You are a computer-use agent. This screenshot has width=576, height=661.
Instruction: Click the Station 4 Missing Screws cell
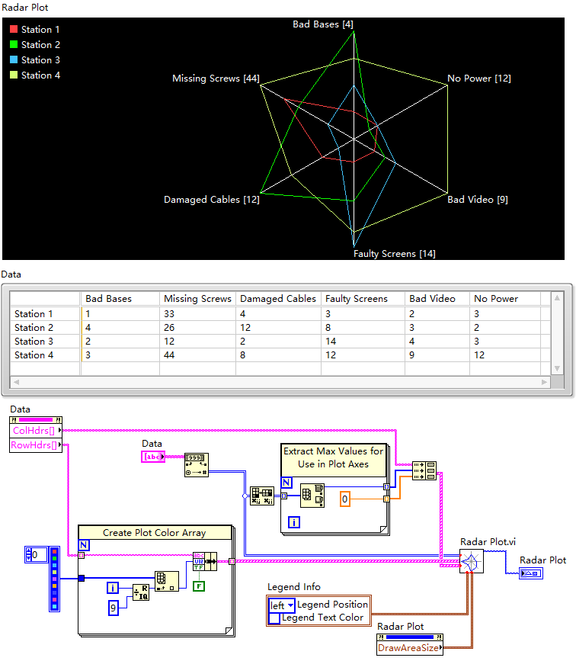(x=197, y=355)
